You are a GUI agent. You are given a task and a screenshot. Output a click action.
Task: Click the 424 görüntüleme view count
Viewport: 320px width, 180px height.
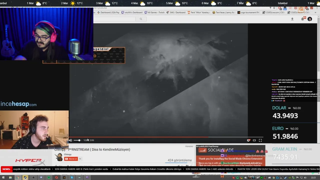[180, 160]
